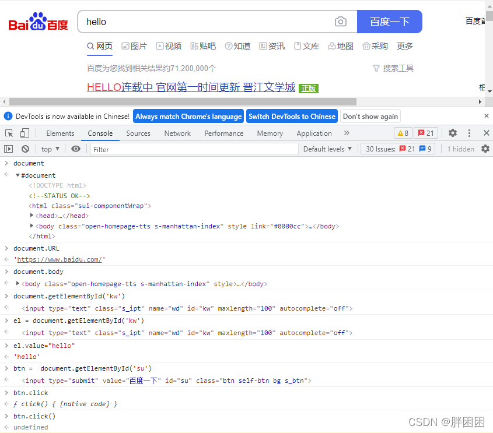Image resolution: width=493 pixels, height=433 pixels.
Task: Expand the body open-homepage-tts node under html
Action: tap(32, 226)
